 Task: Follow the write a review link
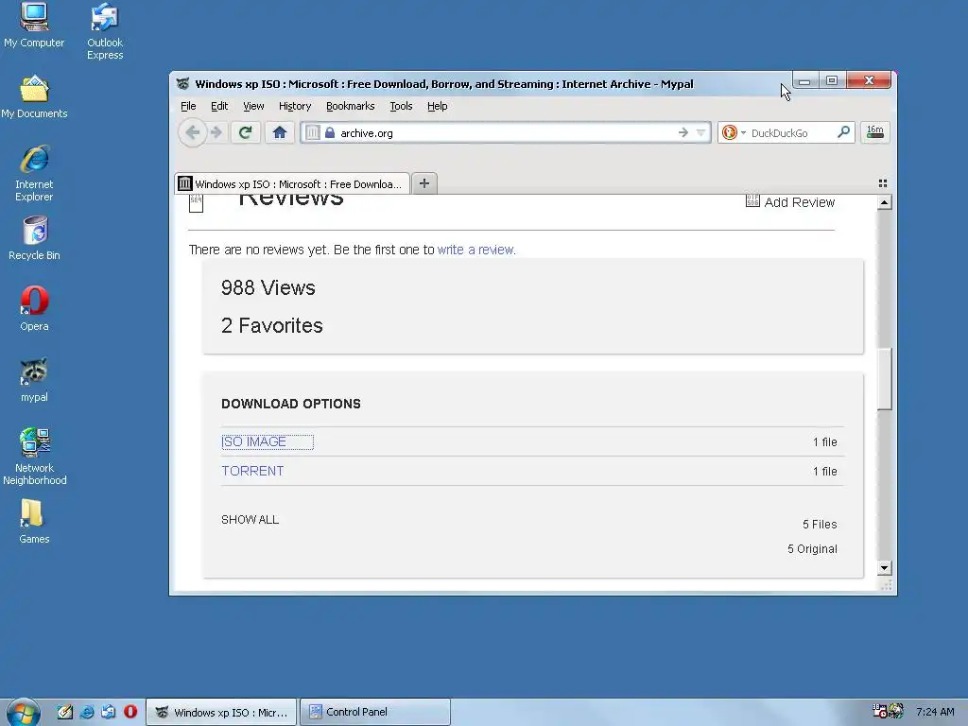tap(476, 250)
